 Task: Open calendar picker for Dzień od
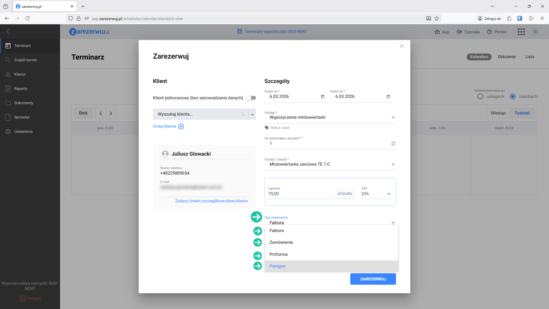(x=323, y=97)
